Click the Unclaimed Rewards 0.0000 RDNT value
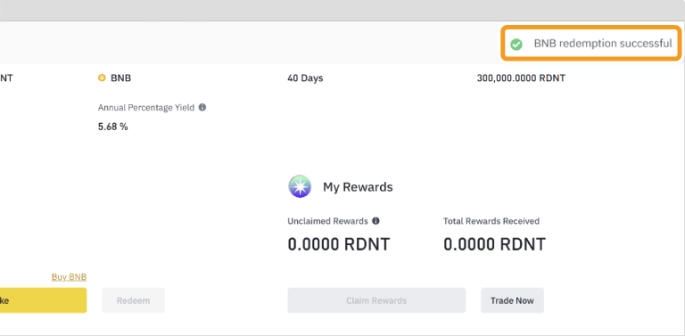Image resolution: width=685 pixels, height=336 pixels. (339, 244)
